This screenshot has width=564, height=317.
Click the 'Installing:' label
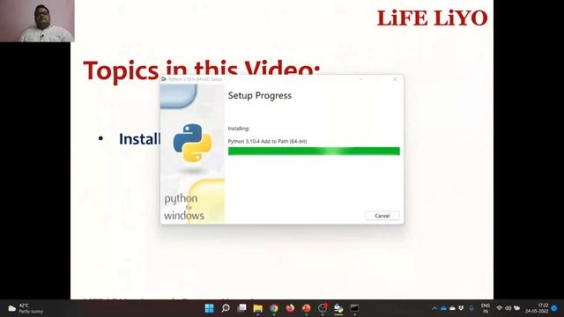point(239,129)
